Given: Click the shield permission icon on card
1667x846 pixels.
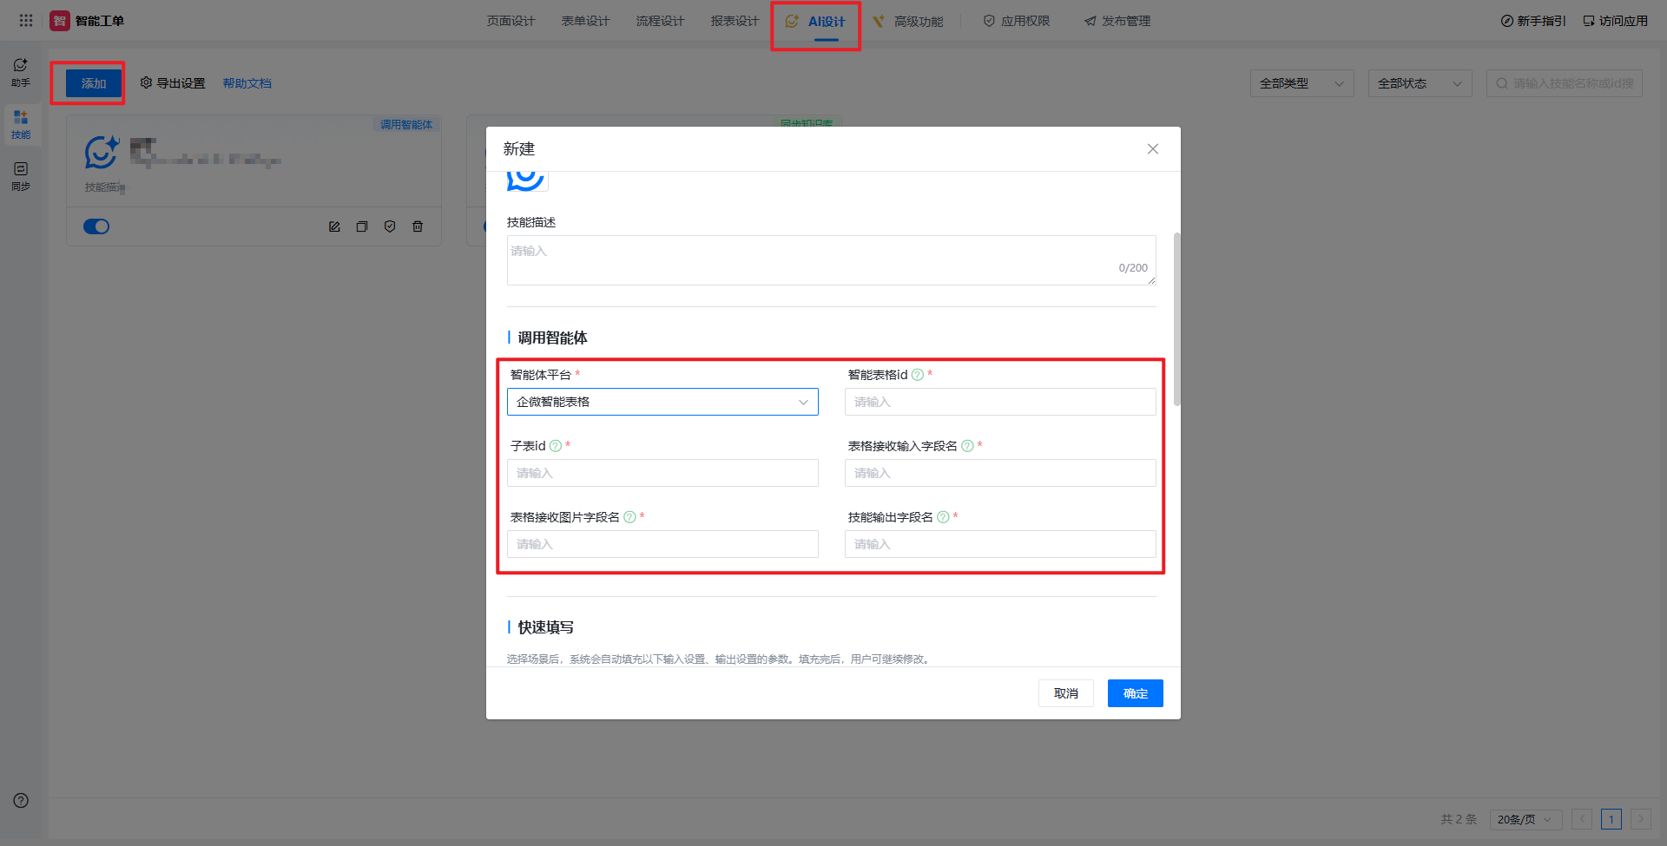Looking at the screenshot, I should (390, 226).
